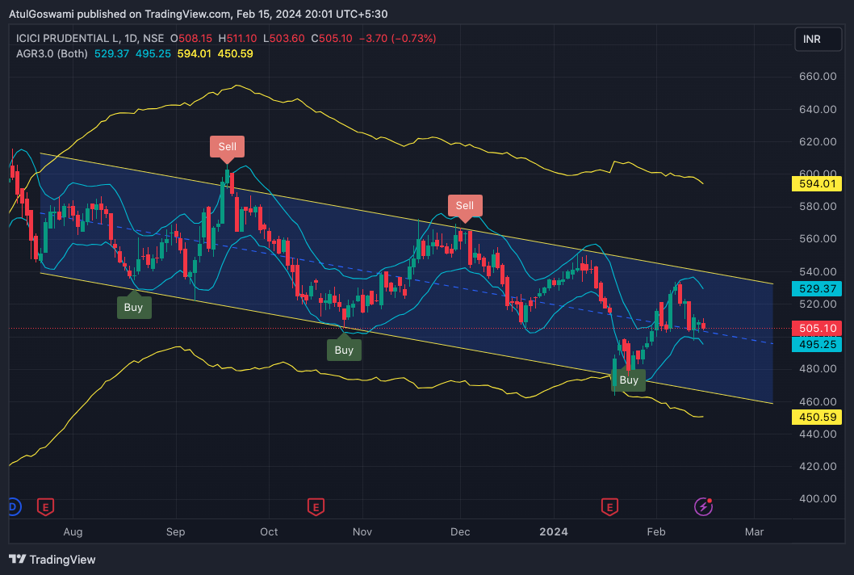
Task: Click the TradingView logo at bottom left
Action: point(52,559)
